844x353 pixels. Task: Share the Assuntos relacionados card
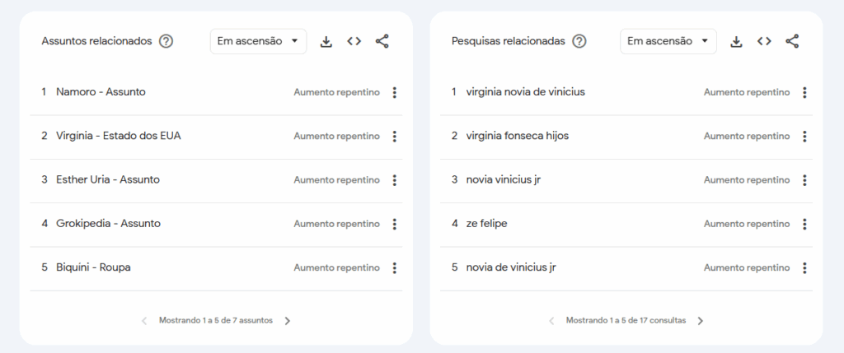tap(382, 41)
